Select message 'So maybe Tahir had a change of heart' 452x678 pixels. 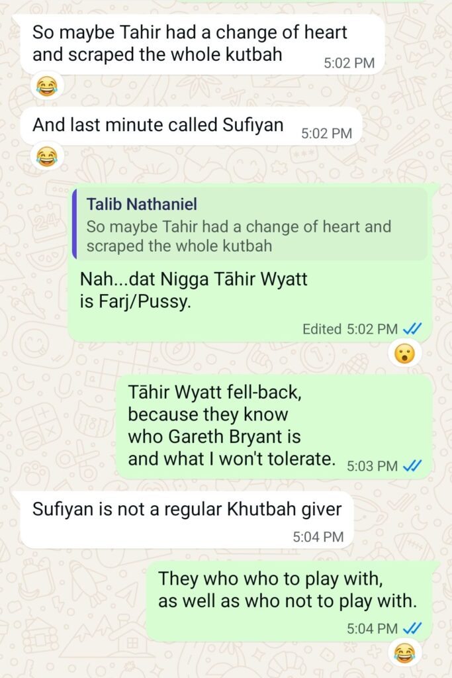203,44
